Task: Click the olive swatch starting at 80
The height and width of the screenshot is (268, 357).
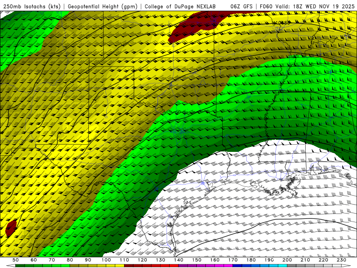Action: coord(74,266)
